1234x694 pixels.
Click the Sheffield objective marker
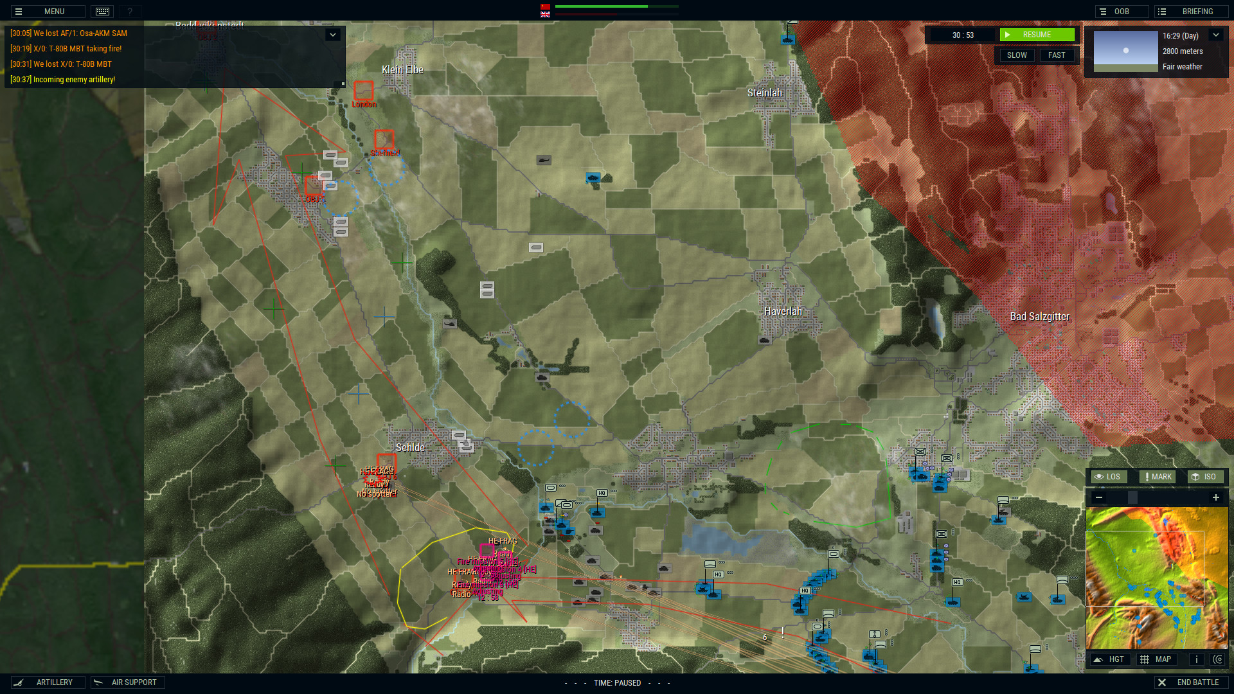tap(384, 139)
